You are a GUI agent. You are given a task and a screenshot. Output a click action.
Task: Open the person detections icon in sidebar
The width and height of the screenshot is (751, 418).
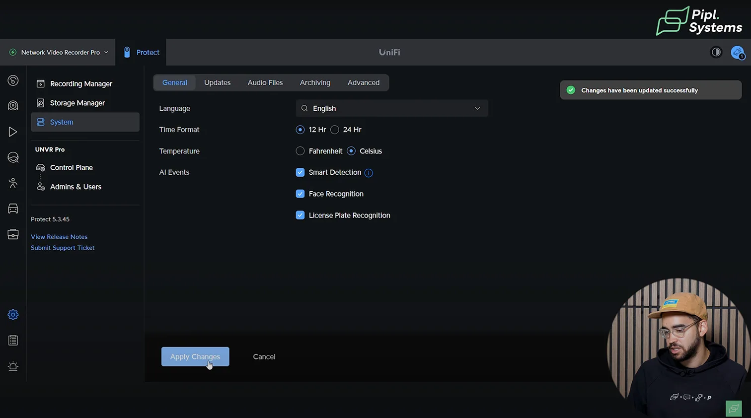point(13,183)
